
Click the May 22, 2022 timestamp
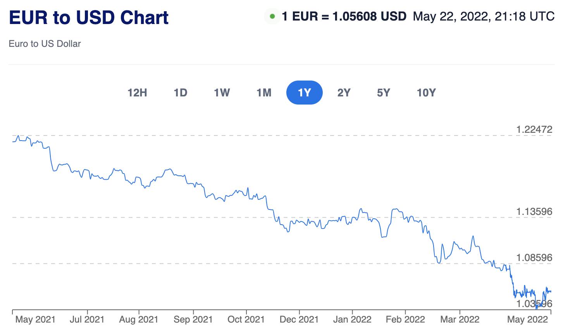tap(484, 17)
